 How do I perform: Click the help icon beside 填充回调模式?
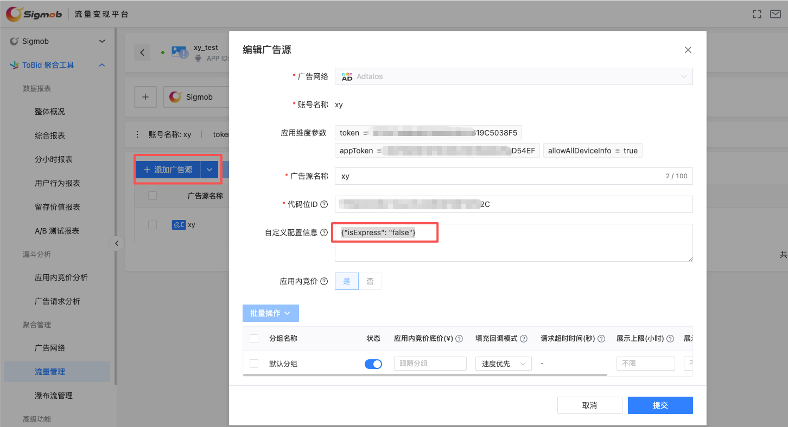[524, 338]
